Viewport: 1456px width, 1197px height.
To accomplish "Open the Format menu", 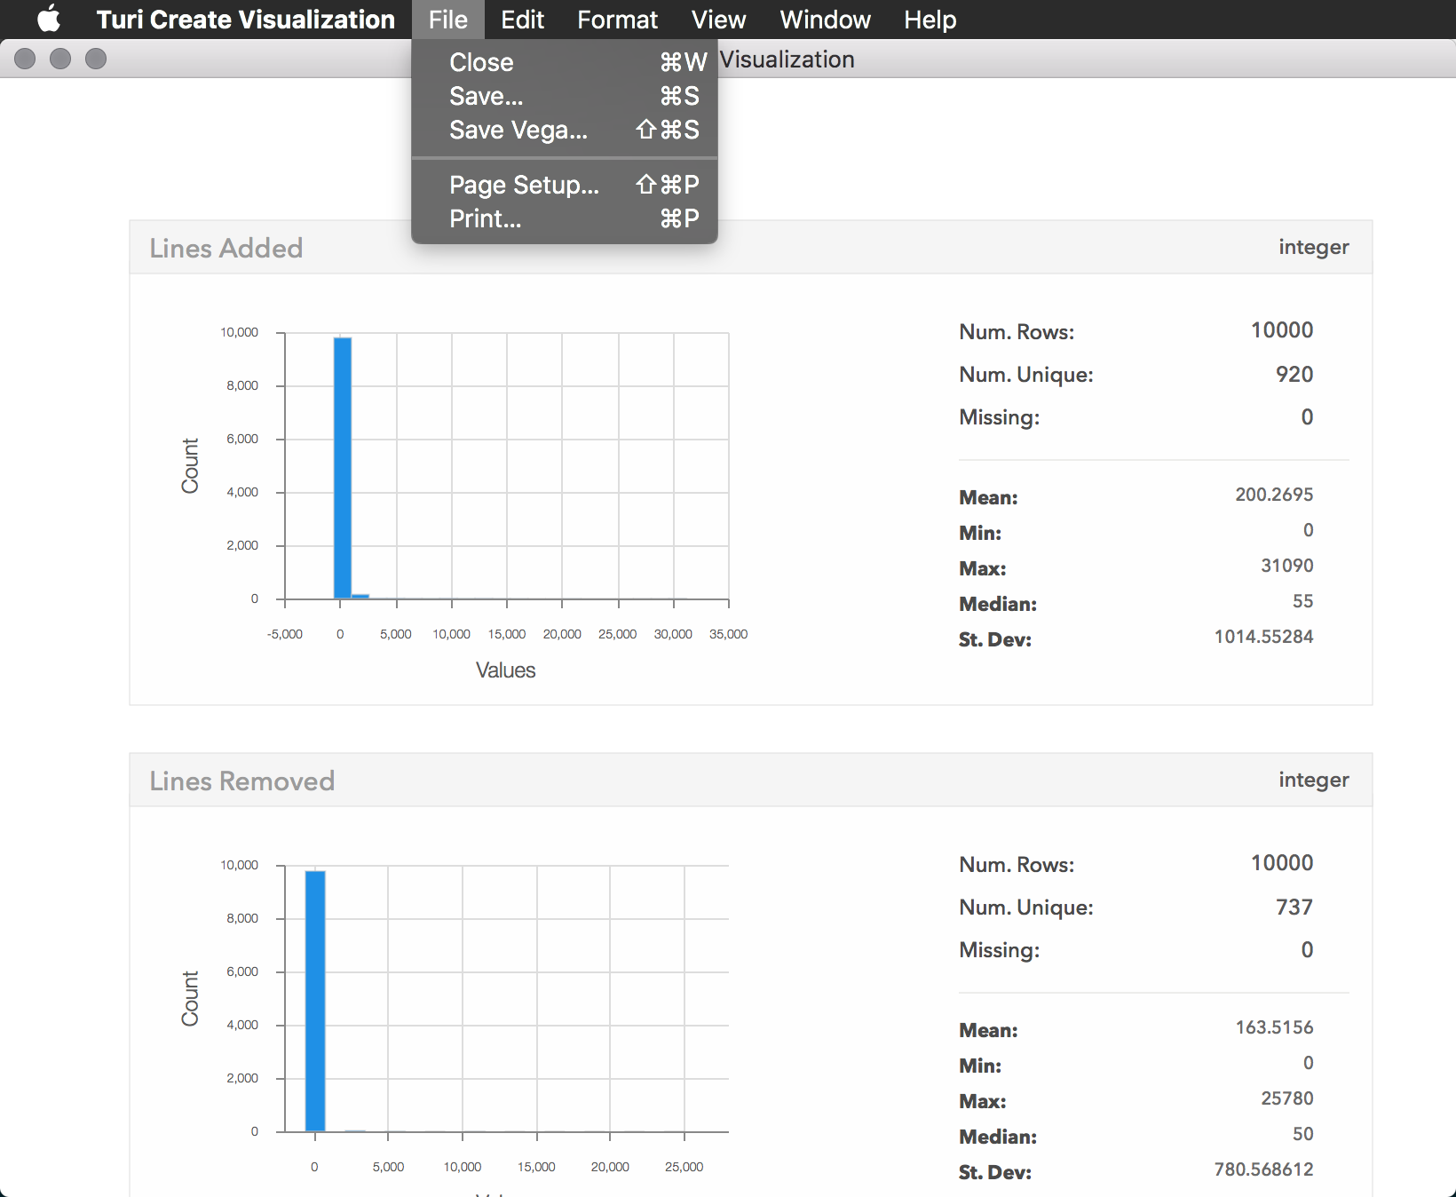I will (x=617, y=20).
